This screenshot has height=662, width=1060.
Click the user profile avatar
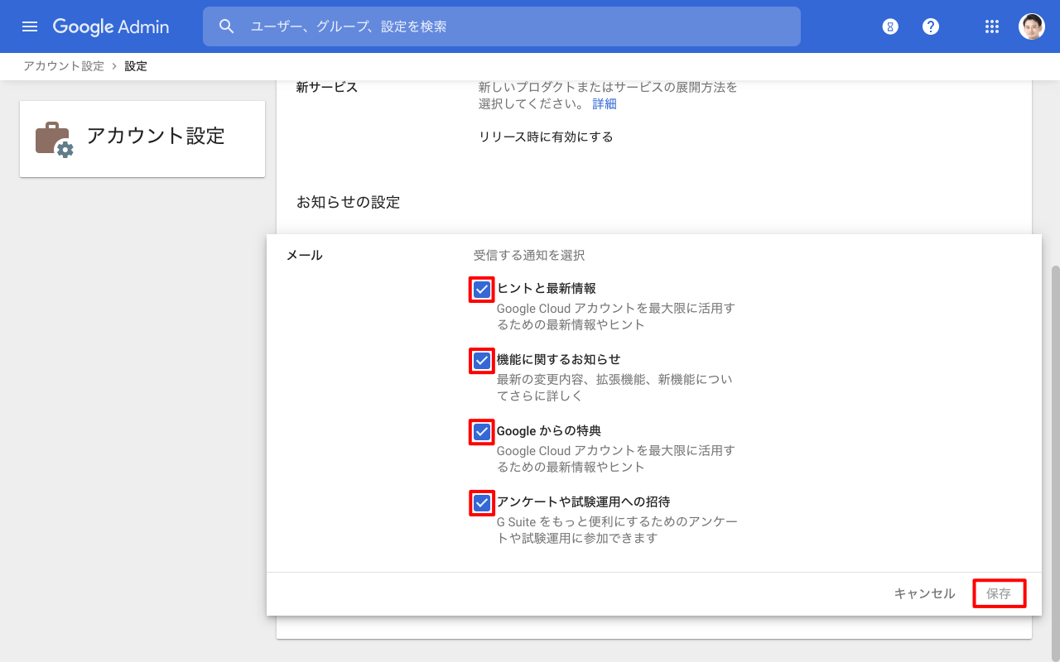[1031, 26]
